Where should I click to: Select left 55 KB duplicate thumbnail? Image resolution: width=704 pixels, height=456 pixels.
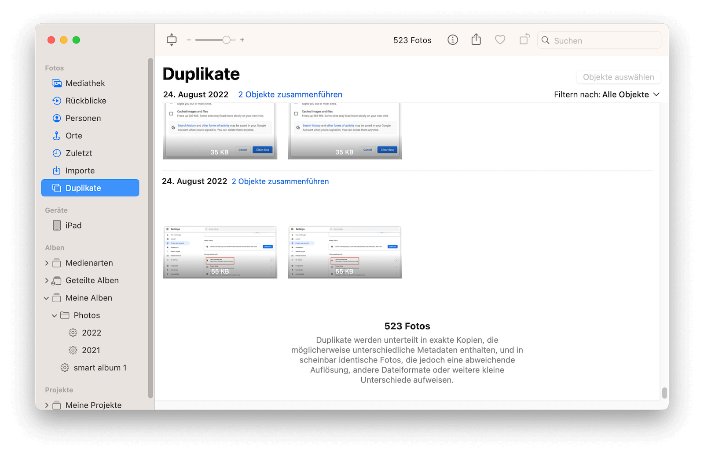pyautogui.click(x=220, y=252)
